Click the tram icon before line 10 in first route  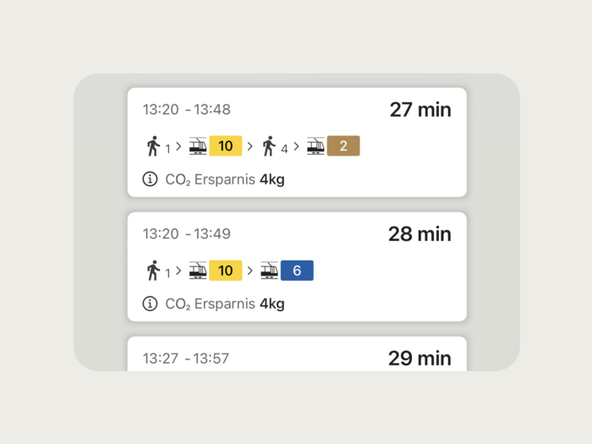pos(198,146)
